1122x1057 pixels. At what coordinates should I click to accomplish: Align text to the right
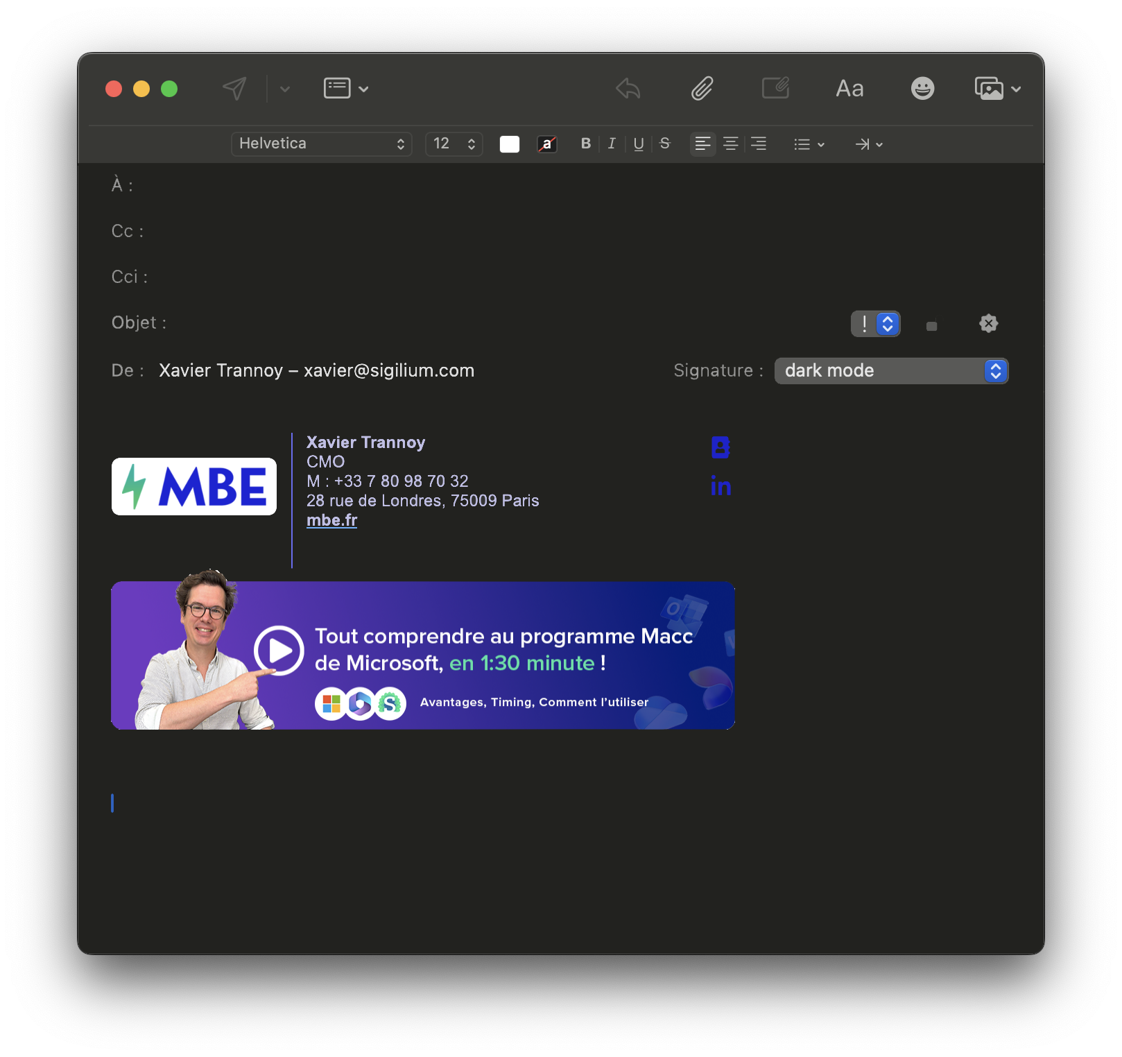[759, 144]
